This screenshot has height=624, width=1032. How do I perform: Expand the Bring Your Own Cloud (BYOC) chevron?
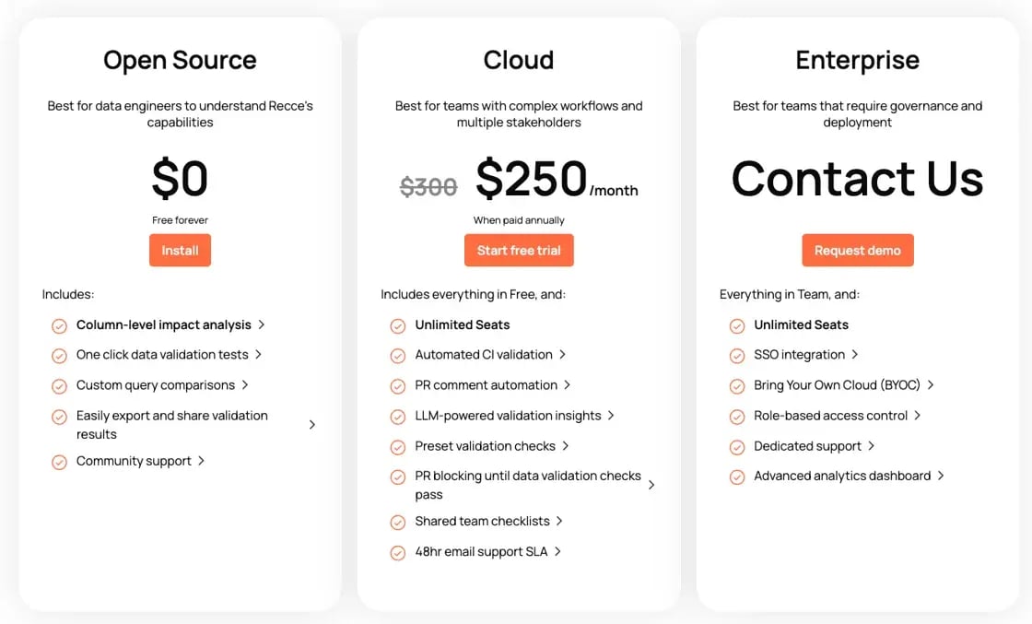pyautogui.click(x=931, y=385)
